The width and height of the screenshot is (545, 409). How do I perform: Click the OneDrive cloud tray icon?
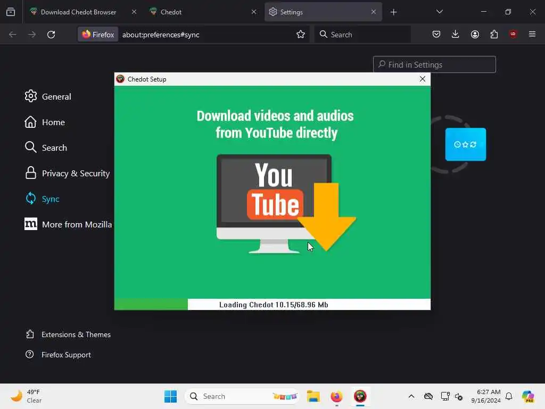[428, 396]
